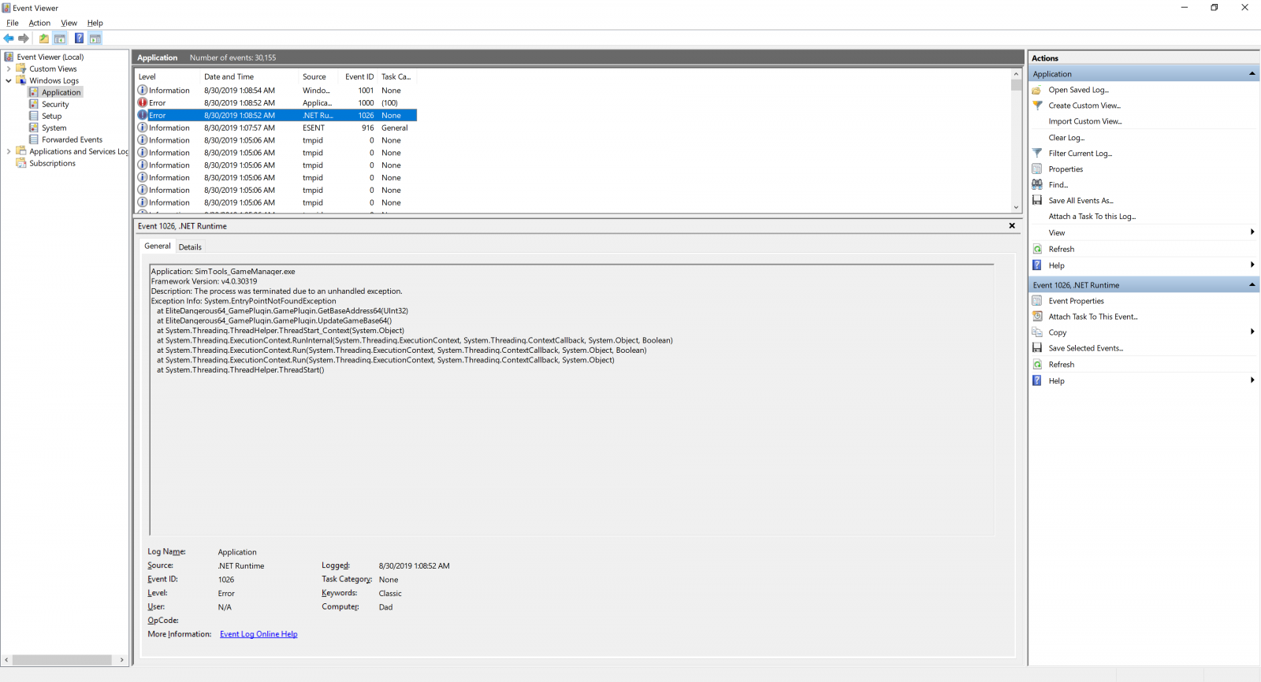The width and height of the screenshot is (1261, 682).
Task: Click the Event Properties icon
Action: (x=1037, y=301)
